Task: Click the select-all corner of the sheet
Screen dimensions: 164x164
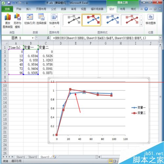Action: coord(5,43)
